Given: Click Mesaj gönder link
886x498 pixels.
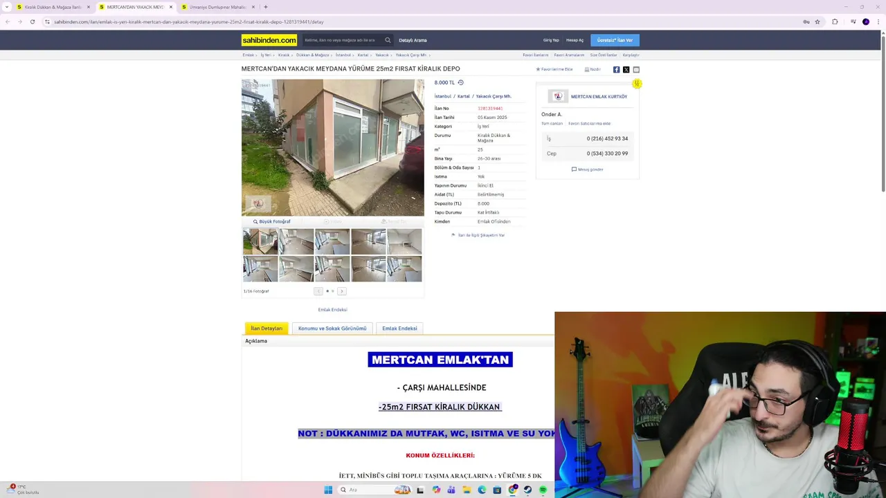Looking at the screenshot, I should coord(588,169).
